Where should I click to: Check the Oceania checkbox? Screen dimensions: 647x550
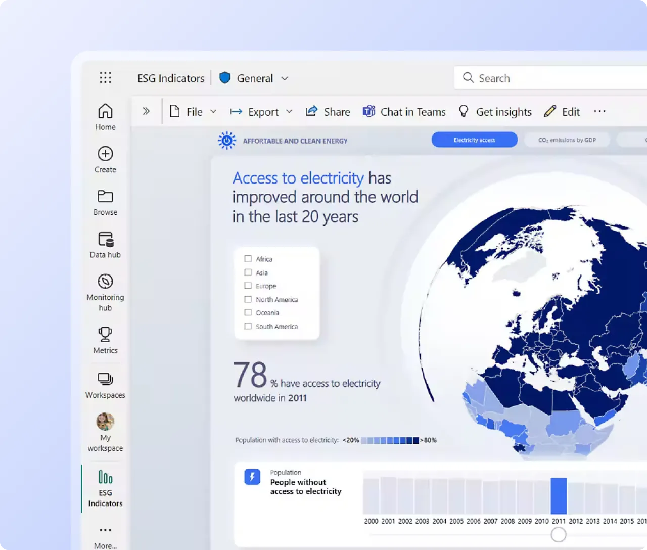coord(248,312)
